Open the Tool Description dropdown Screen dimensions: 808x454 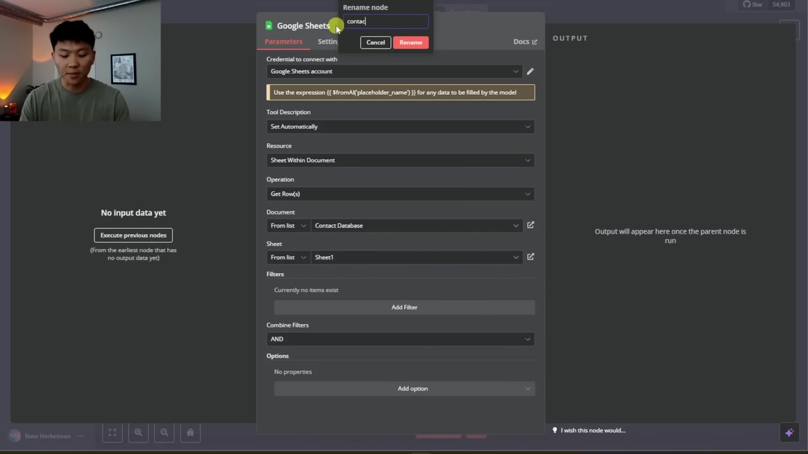[x=400, y=127]
